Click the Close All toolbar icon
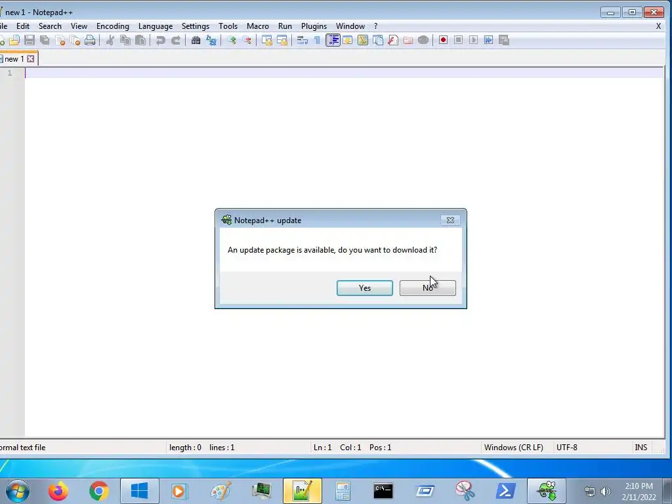Screen dimensions: 672x504 click(75, 40)
